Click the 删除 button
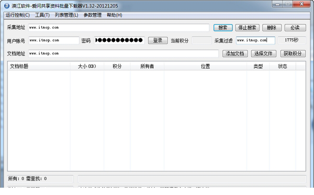The width and height of the screenshot is (314, 195). 272,28
